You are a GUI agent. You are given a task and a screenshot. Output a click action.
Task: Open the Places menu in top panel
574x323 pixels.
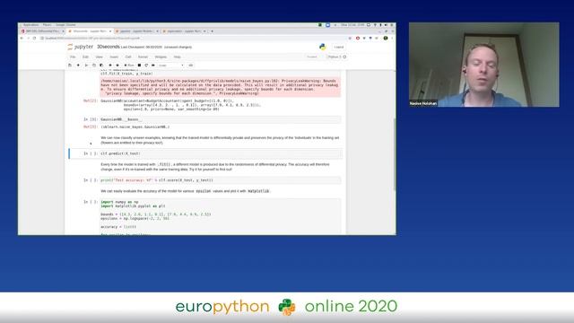[x=47, y=25]
